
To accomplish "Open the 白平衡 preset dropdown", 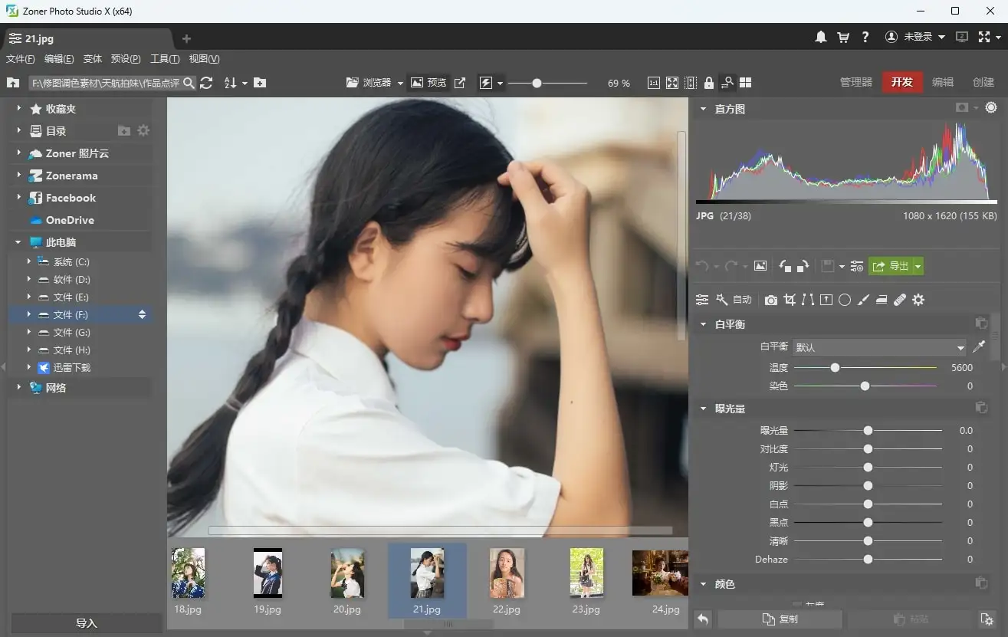I will [x=880, y=347].
